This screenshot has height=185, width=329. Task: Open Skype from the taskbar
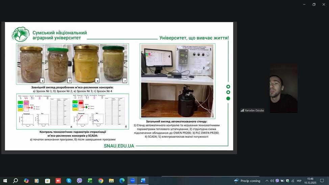point(69,181)
